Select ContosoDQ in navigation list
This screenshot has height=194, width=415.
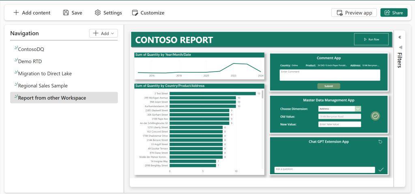31,49
